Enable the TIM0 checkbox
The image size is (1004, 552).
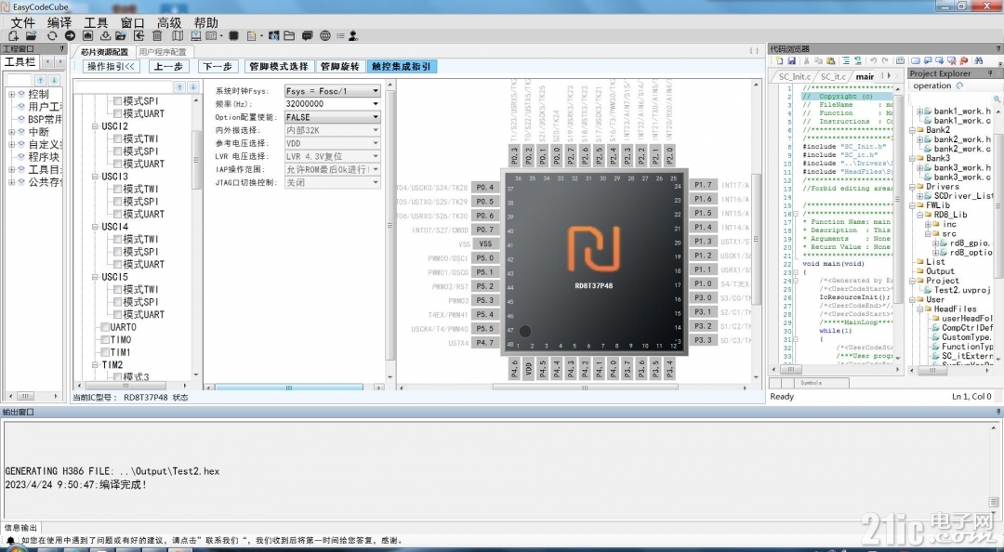coord(105,340)
